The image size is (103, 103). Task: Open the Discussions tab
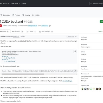pyautogui.click(x=5, y=15)
